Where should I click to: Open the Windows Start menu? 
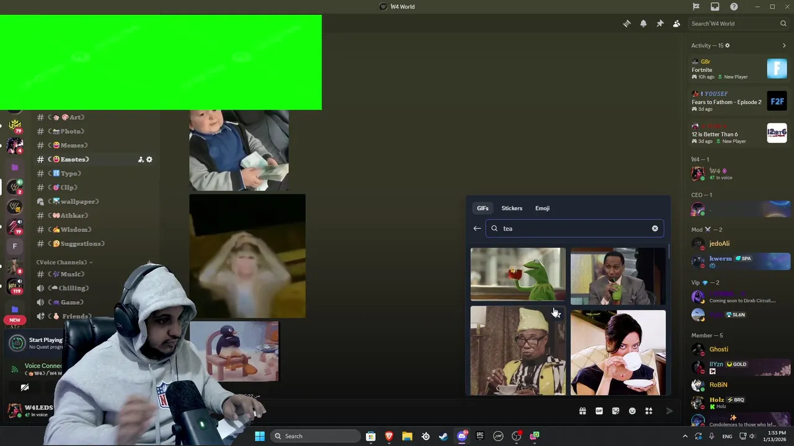[x=260, y=436]
